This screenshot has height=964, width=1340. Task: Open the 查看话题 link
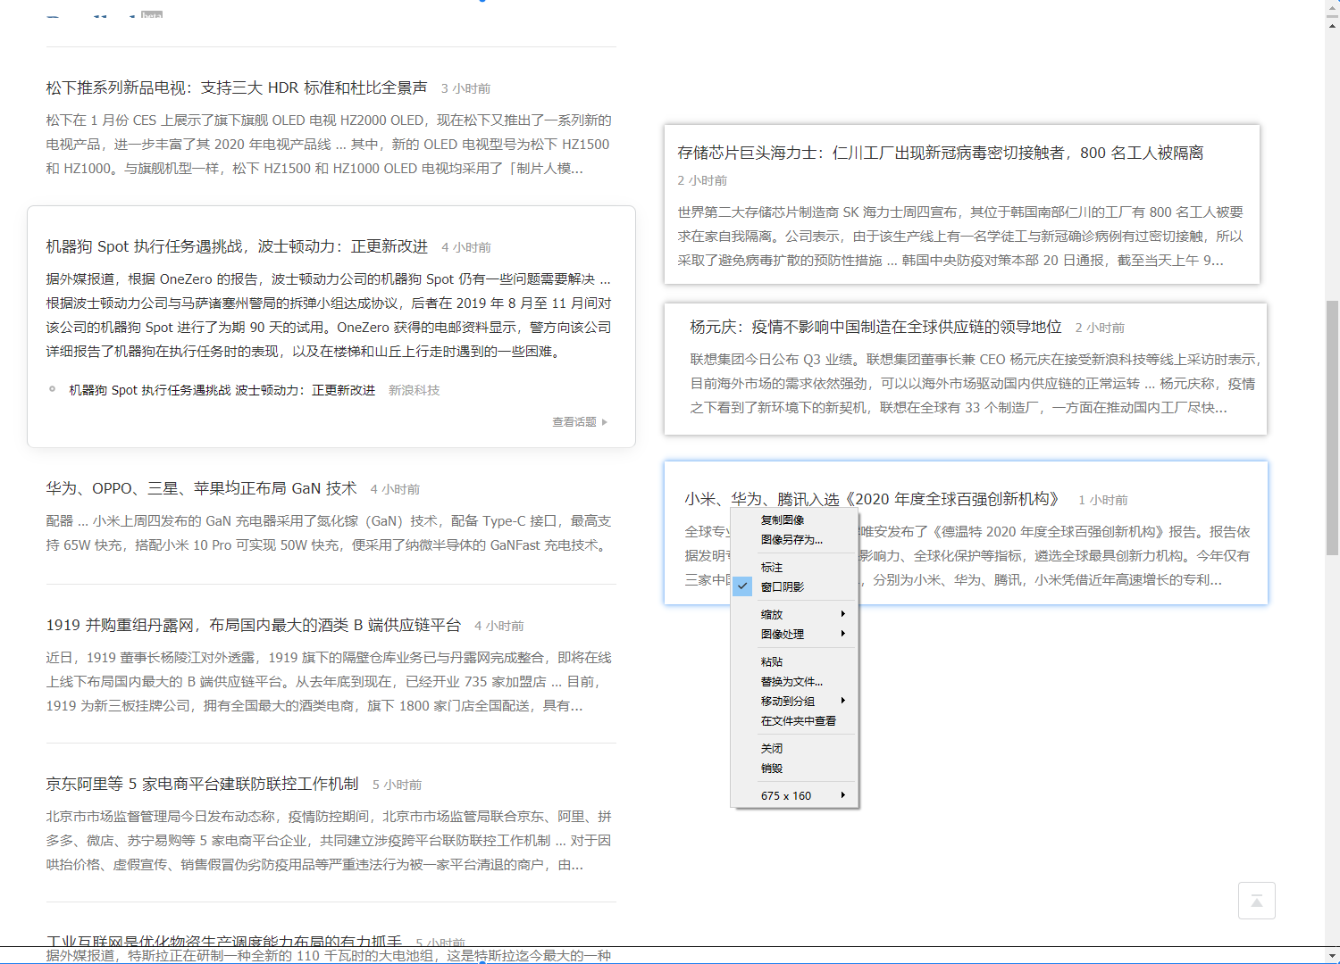[579, 422]
